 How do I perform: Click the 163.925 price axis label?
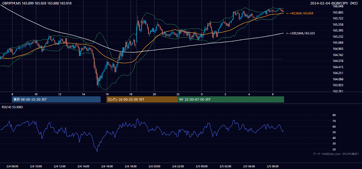click(338, 85)
